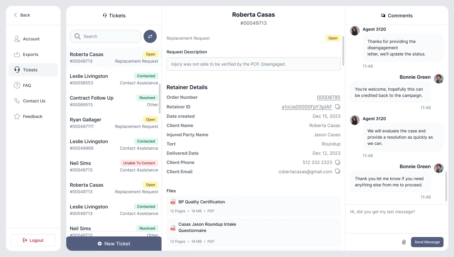
Task: Select Tickets in the sidebar
Action: tap(33, 70)
